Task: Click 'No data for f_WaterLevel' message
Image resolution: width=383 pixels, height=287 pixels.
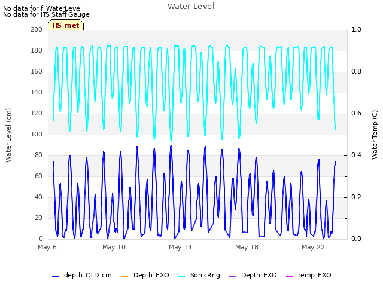Action: pyautogui.click(x=42, y=8)
